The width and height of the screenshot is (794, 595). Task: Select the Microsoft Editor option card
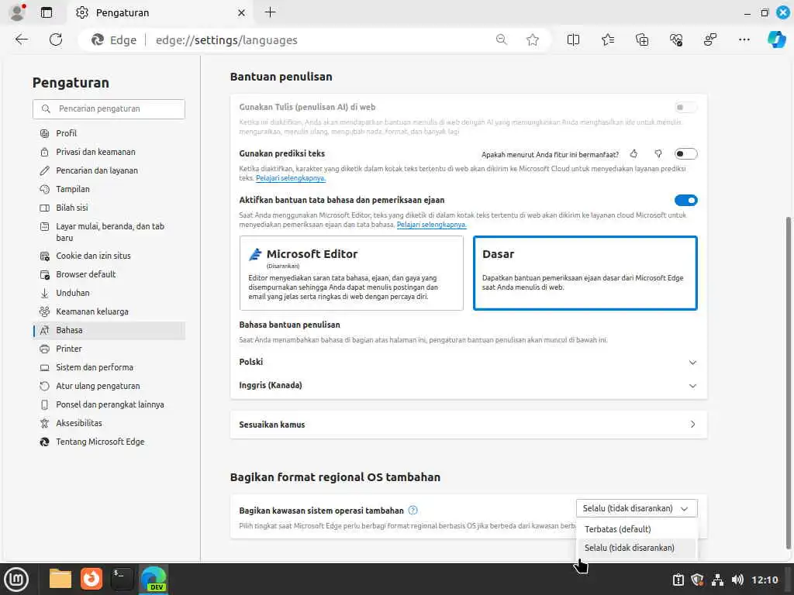[x=351, y=273]
